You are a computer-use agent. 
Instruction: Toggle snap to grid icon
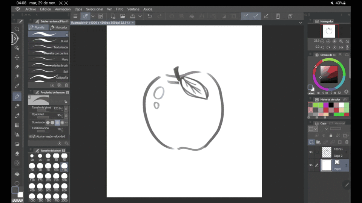pyautogui.click(x=266, y=16)
